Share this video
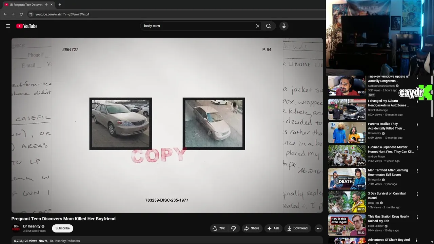This screenshot has height=244, width=434. tap(252, 228)
